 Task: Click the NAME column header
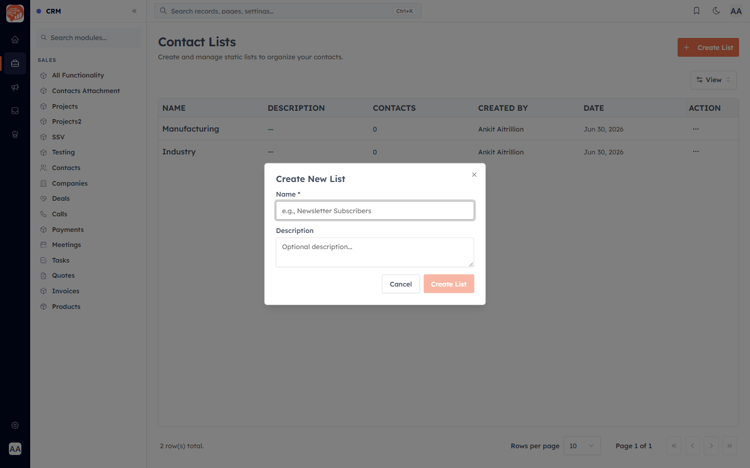(174, 108)
